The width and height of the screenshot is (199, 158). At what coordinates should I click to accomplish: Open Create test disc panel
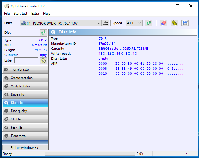click(25, 78)
